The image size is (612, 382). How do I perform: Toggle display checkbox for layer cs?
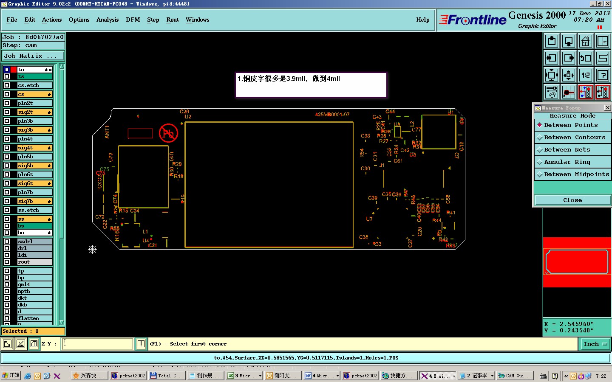pos(7,94)
